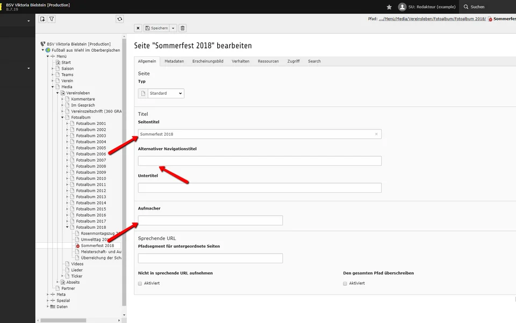
Task: Click the Speichern save button
Action: coord(156,28)
